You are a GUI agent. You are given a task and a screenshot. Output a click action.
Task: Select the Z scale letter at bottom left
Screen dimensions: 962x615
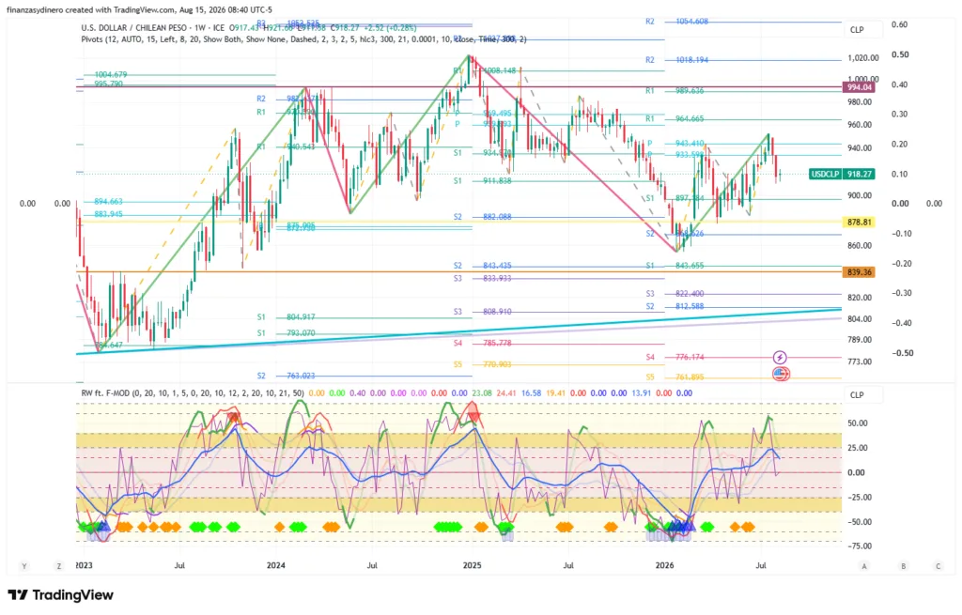(59, 566)
